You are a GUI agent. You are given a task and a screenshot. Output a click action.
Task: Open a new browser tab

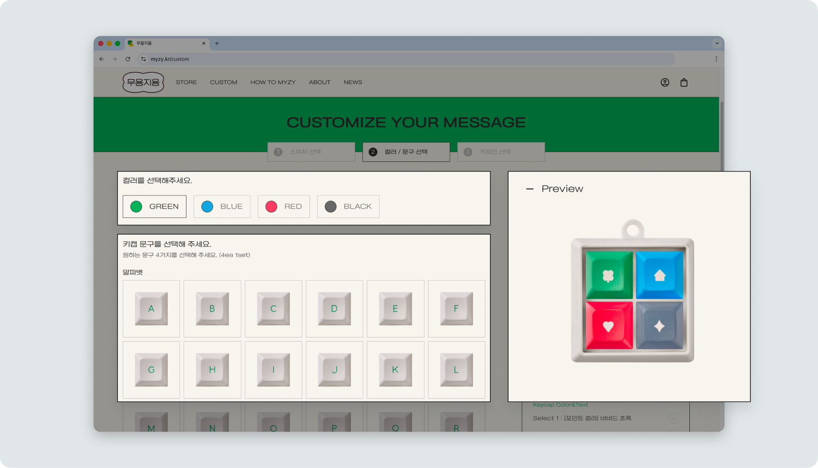[x=217, y=43]
